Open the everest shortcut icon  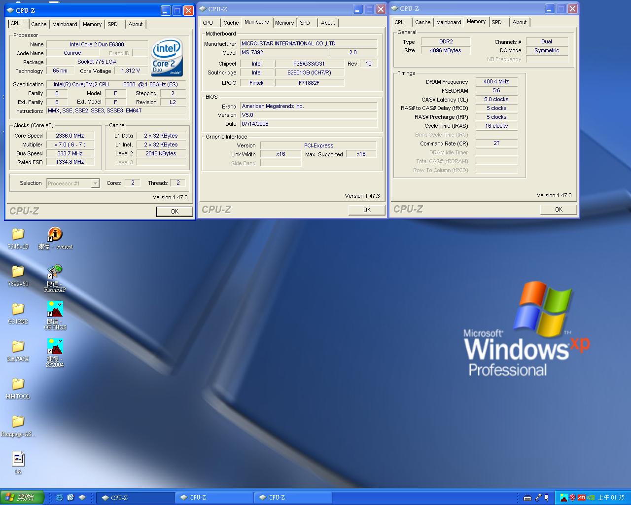pos(55,234)
